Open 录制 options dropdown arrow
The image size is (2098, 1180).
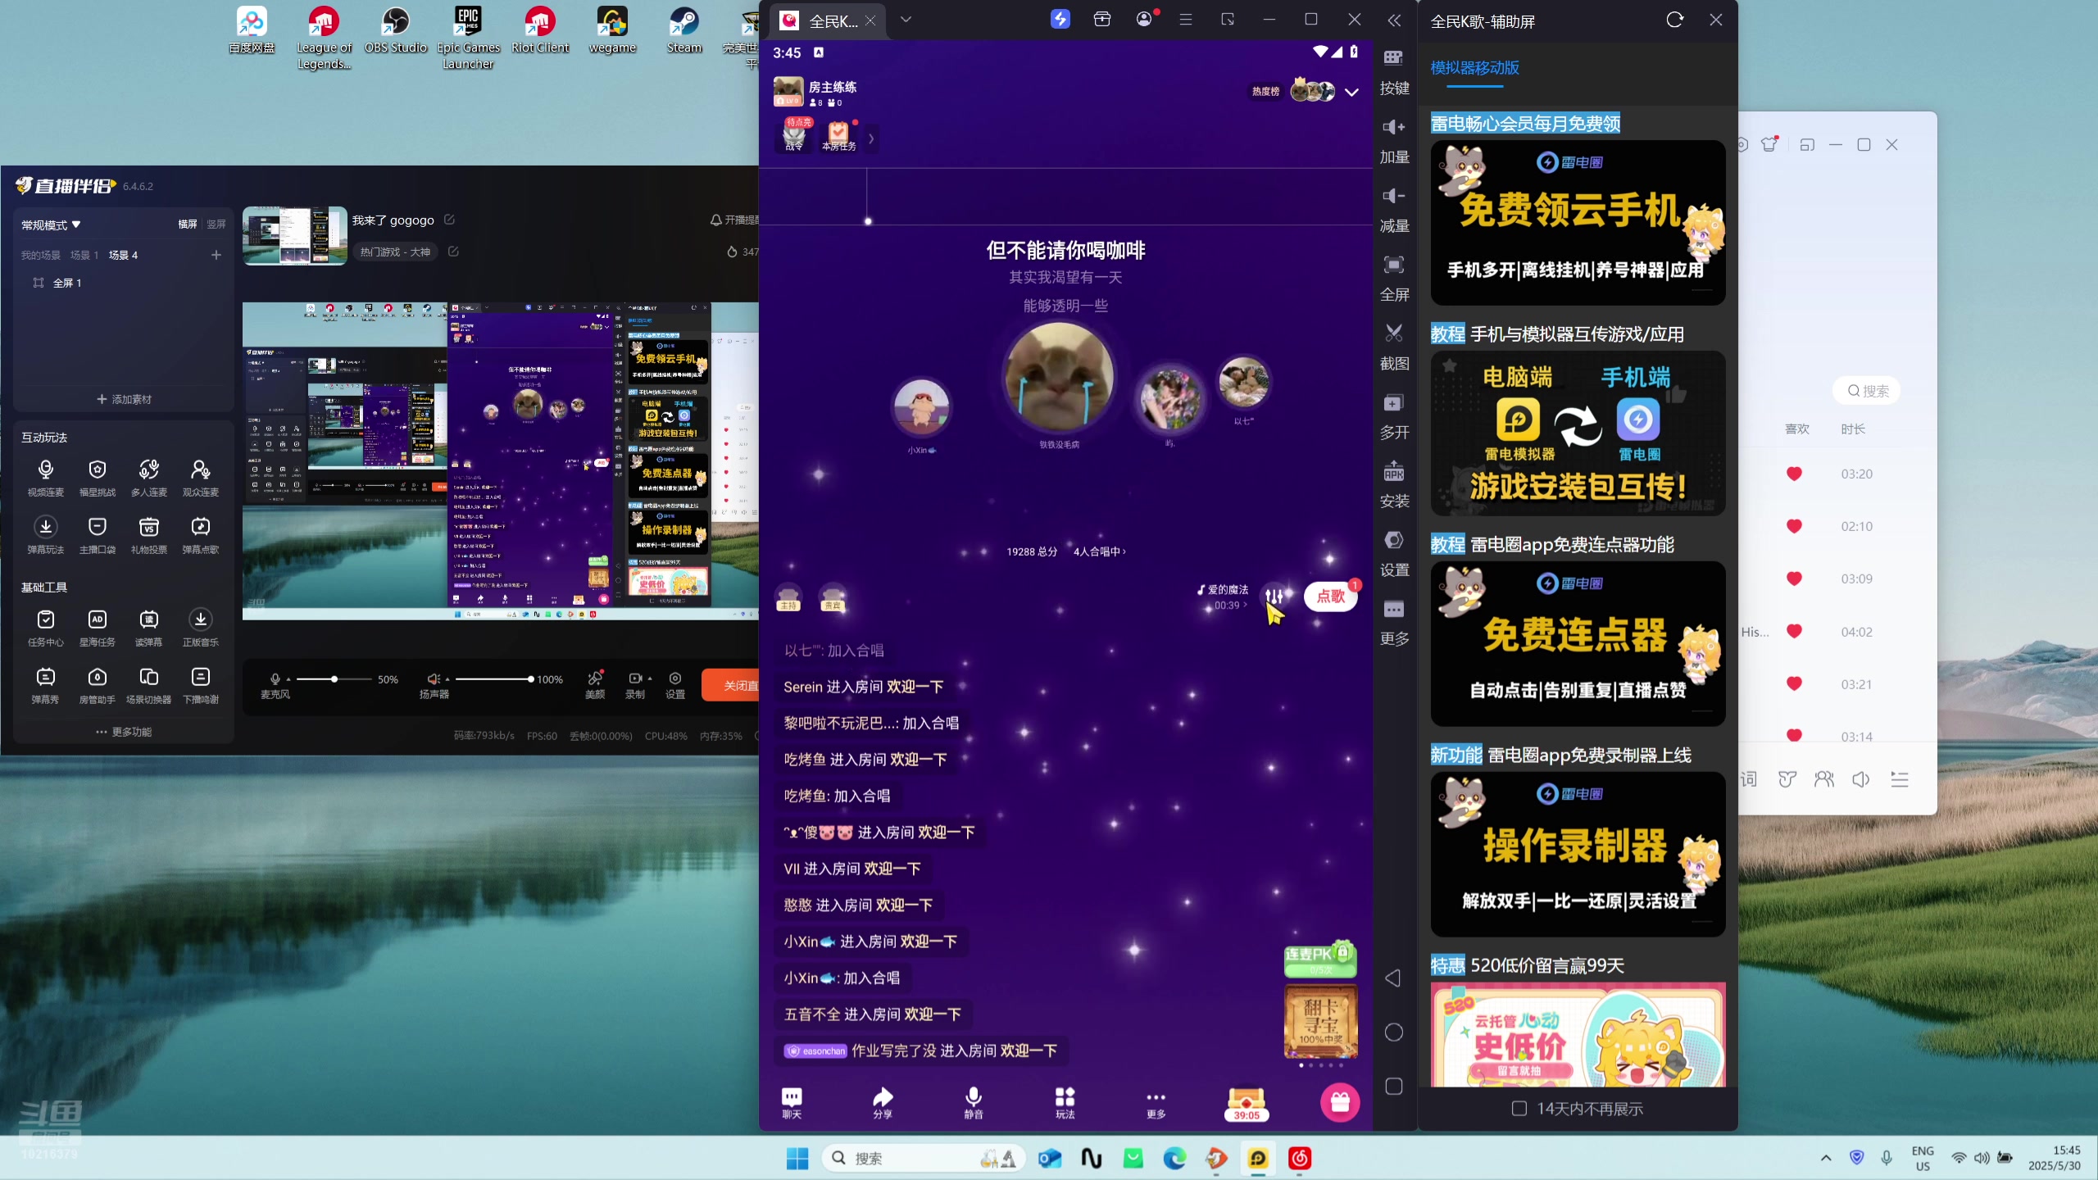click(x=650, y=678)
